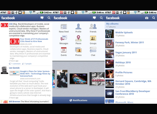Open the News Feed icon
The height and width of the screenshot is (114, 157).
pos(64,27)
